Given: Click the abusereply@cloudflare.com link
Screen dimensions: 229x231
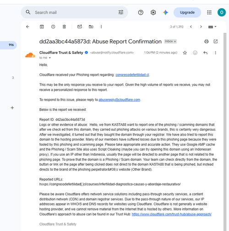Looking at the screenshot, I should click(119, 100).
